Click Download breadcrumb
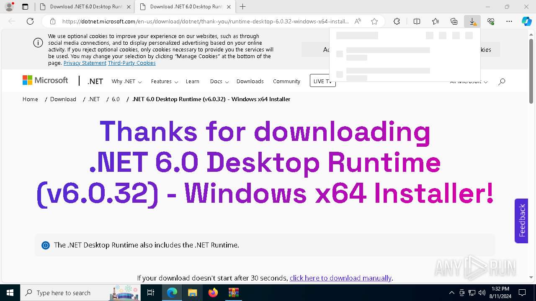 (x=63, y=99)
